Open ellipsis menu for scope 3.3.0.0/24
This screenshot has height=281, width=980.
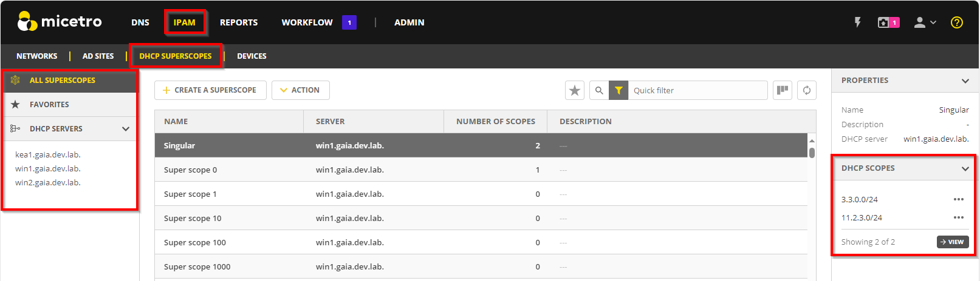pos(958,199)
